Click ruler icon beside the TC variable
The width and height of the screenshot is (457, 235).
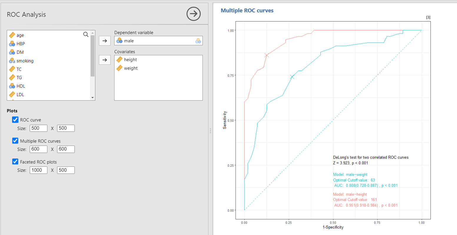pyautogui.click(x=12, y=69)
